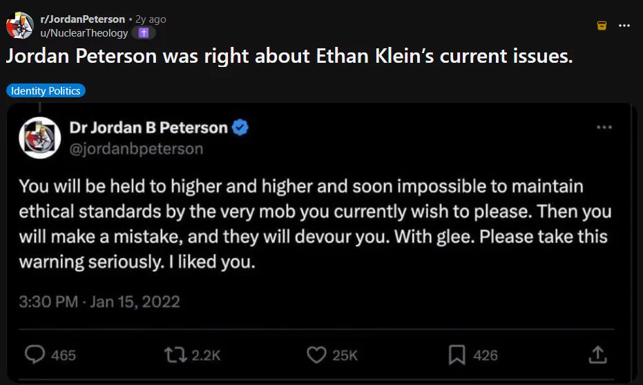Viewport: 643px width, 385px height.
Task: Open the r/JordanPeterson subreddit avatar
Action: [x=19, y=26]
